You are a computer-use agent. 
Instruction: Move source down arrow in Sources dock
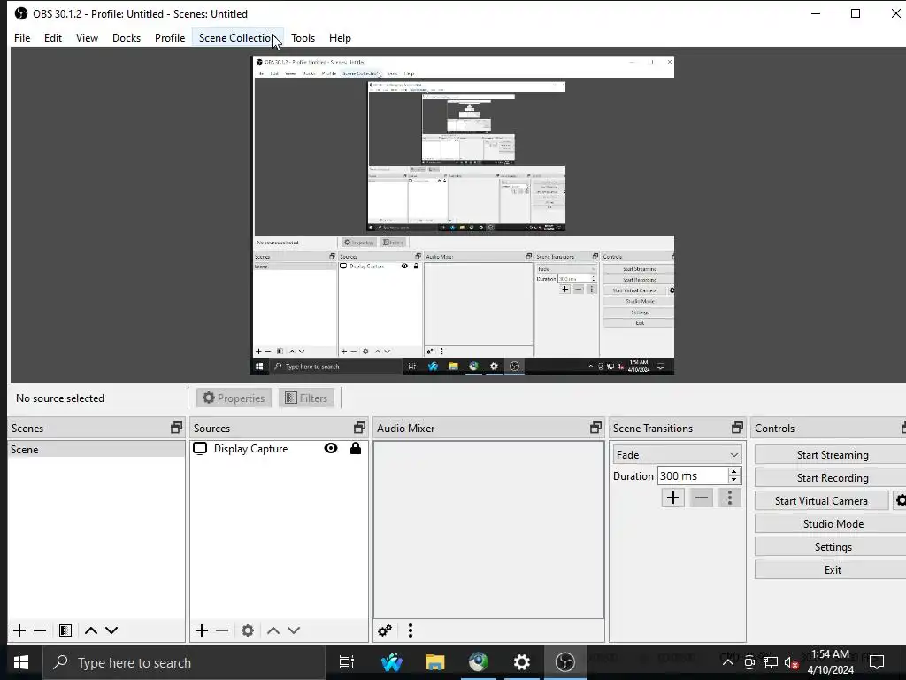[x=294, y=630]
